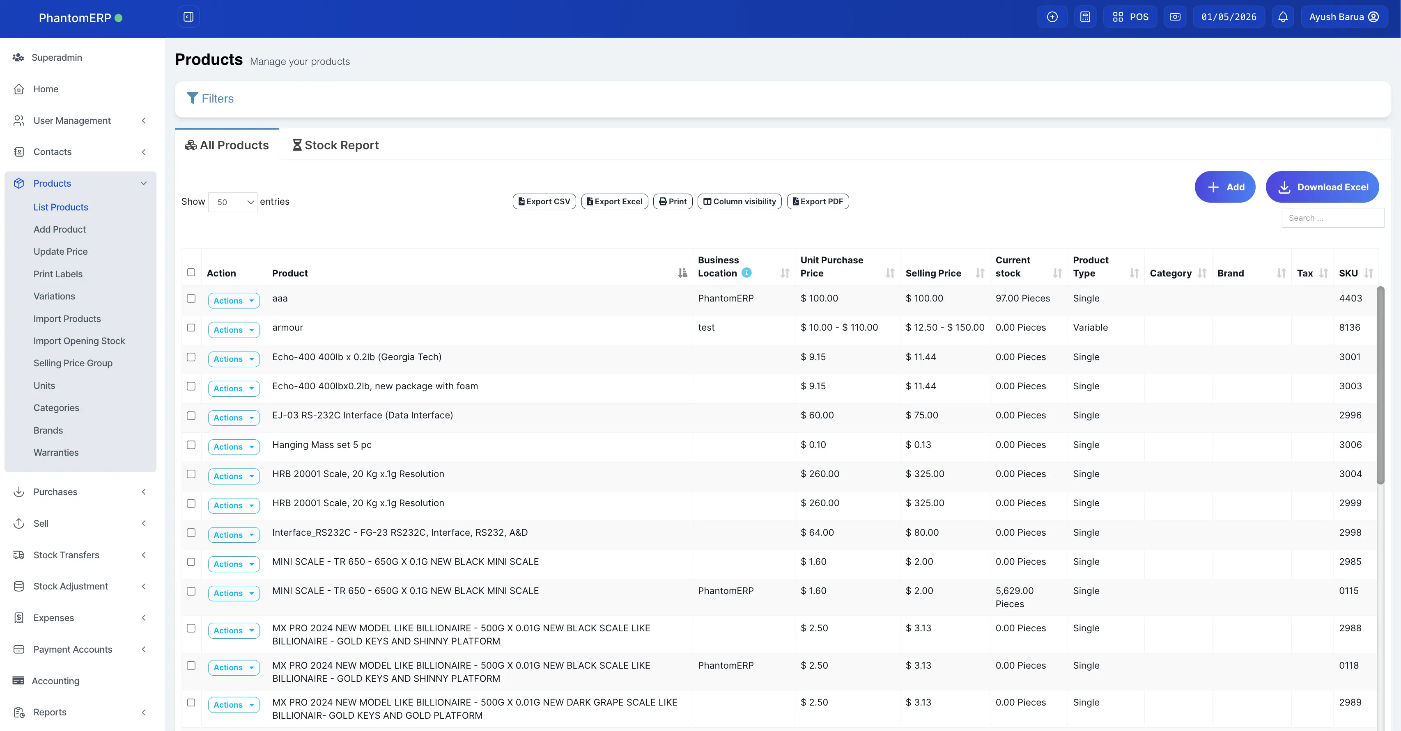Image resolution: width=1401 pixels, height=731 pixels.
Task: Click into the search products field
Action: click(1332, 217)
